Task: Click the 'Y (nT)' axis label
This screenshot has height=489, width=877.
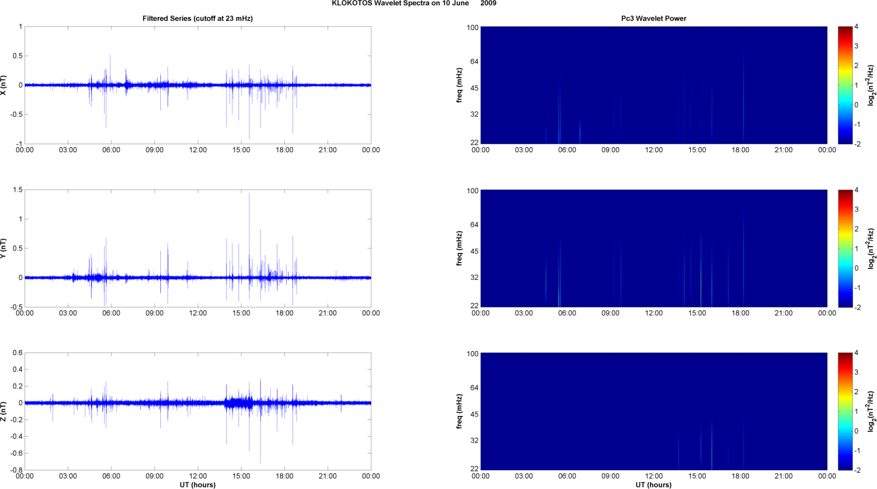Action: coord(3,248)
